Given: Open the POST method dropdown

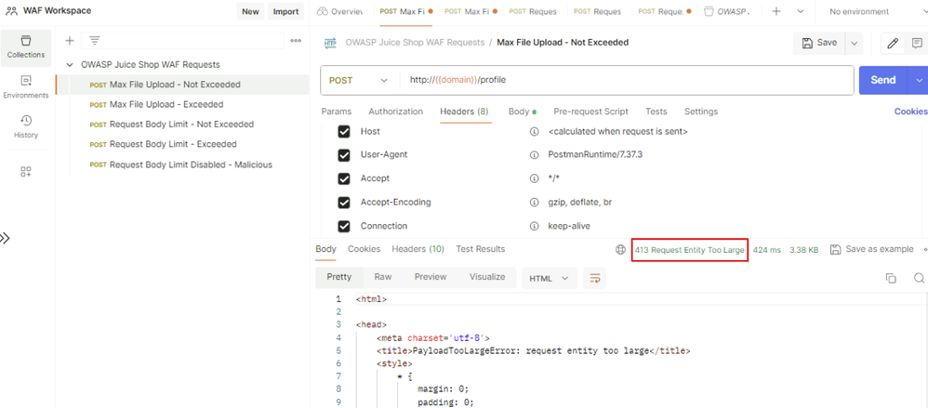Looking at the screenshot, I should click(x=360, y=80).
